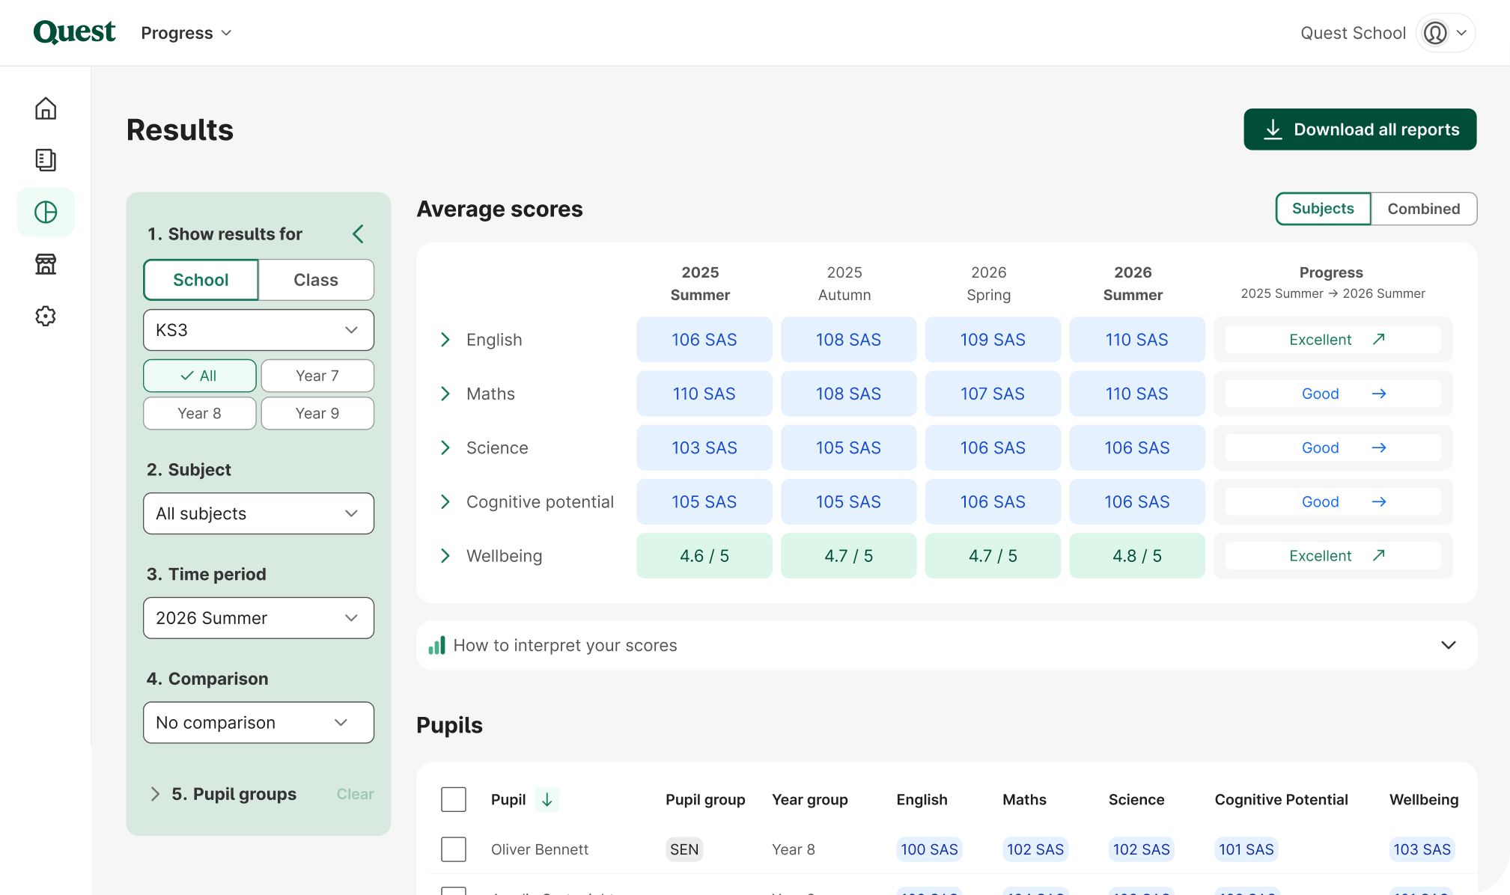Open the documents sidebar icon

tap(46, 160)
